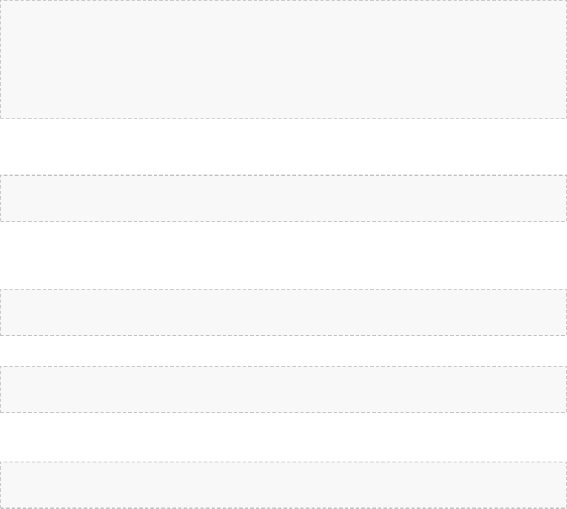Screen dimensions: 567x509
Task: Activate the second dashed-border region
Action: pos(283,198)
